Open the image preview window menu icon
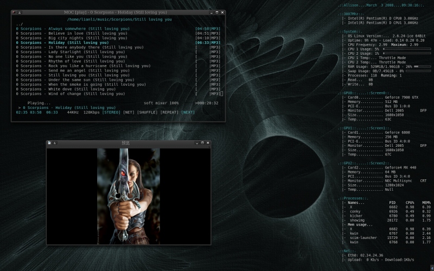434x271 pixels. click(x=49, y=143)
